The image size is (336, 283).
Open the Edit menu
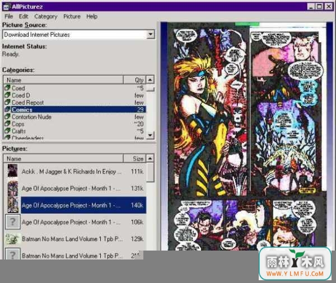24,16
